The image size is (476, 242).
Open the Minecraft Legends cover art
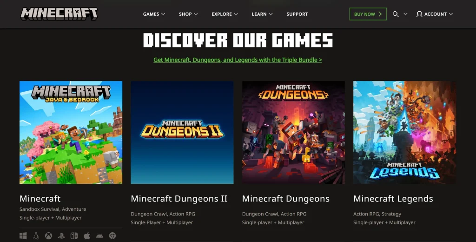(405, 132)
